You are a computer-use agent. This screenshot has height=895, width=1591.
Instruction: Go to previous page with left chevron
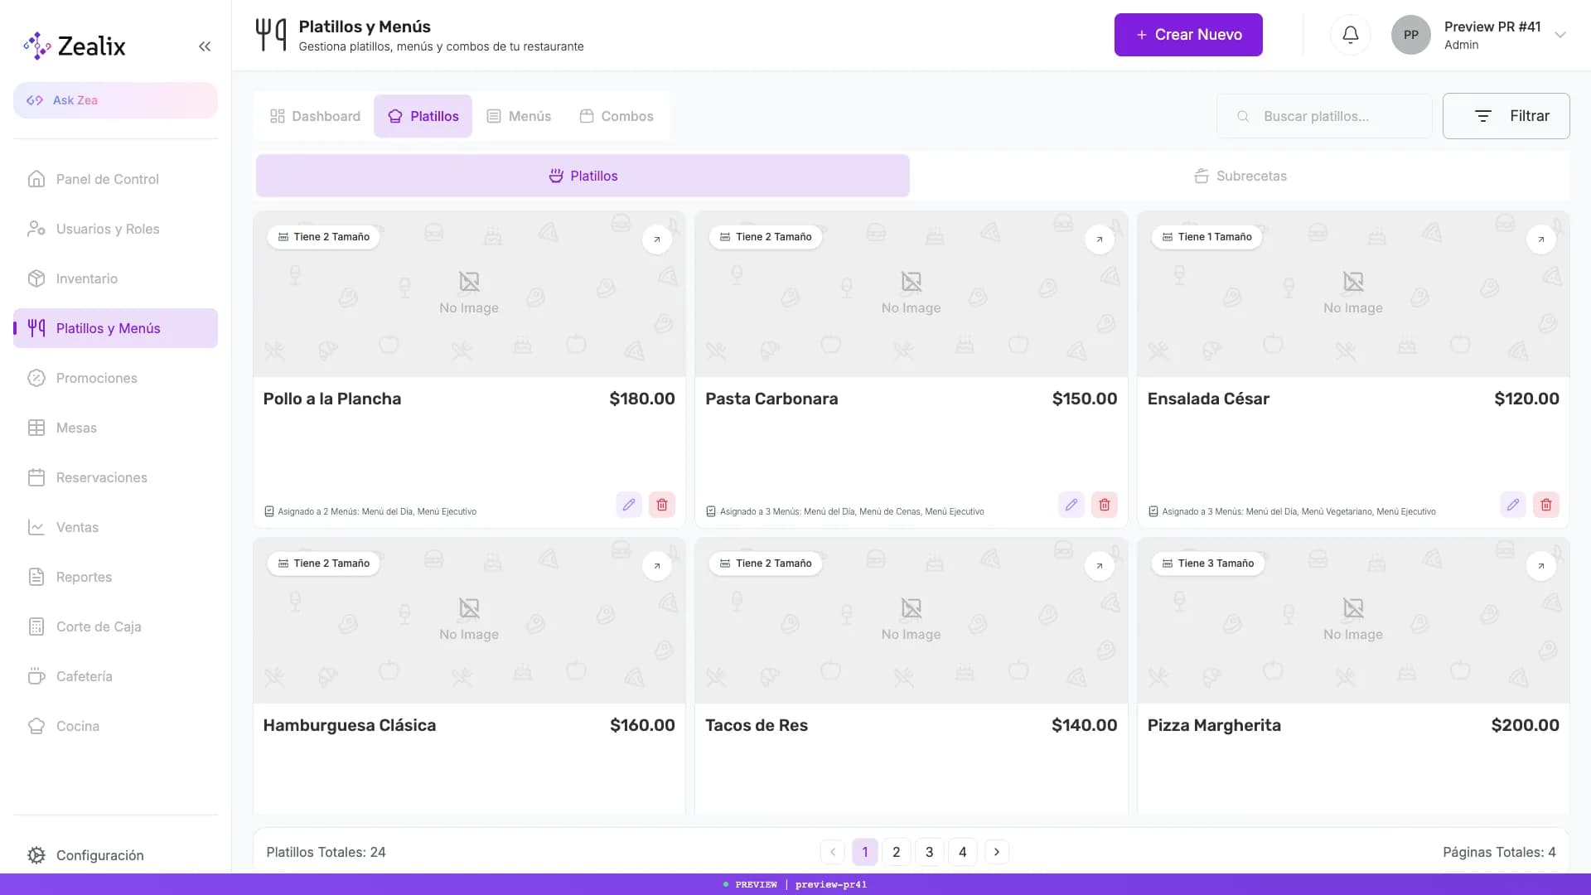tap(833, 852)
